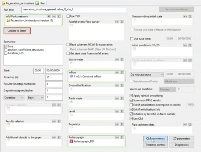Remove Inflow entry with X button
Screen dimensions: 201x152
(x=122, y=73)
